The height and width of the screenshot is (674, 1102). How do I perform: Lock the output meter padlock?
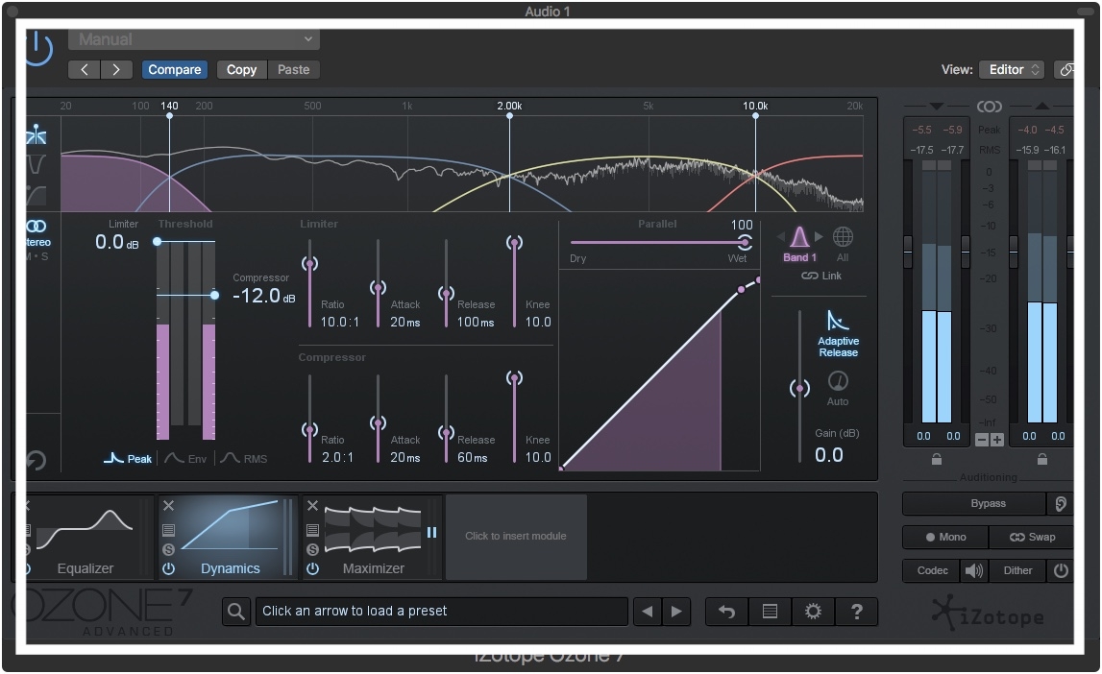[x=1042, y=459]
